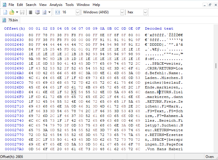Image resolution: width=218 pixels, height=160 pixels.
Task: Select offset row 00002680
Action: [14, 64]
